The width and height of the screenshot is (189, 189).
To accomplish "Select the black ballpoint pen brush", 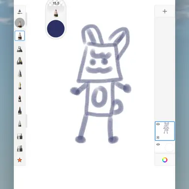I will [20, 110].
